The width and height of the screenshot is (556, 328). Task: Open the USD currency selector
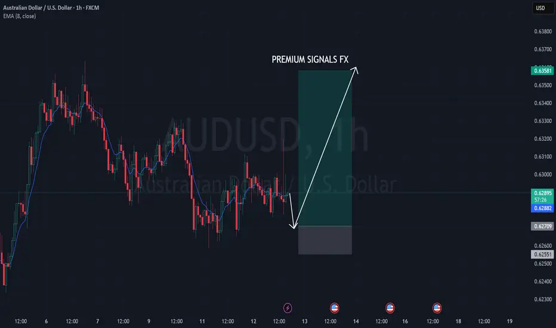(x=542, y=8)
